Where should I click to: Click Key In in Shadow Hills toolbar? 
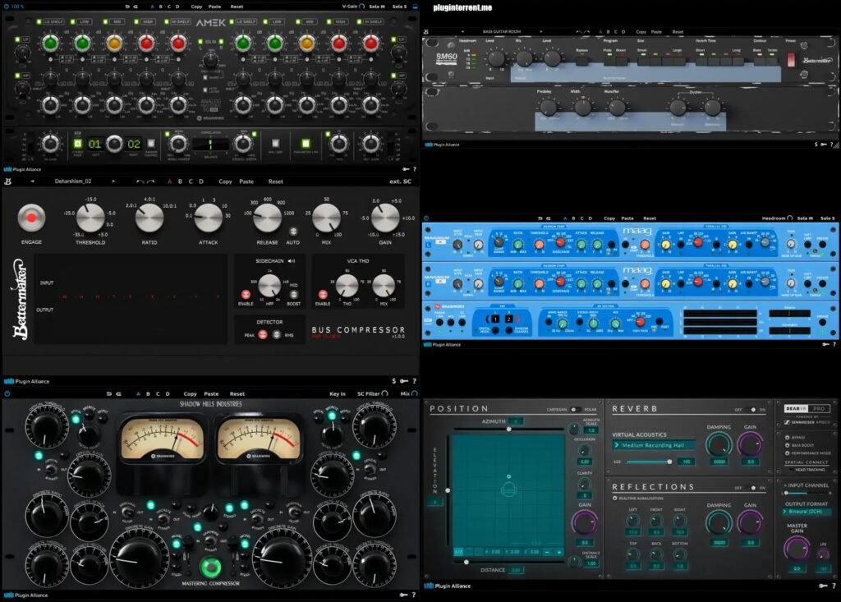[338, 394]
